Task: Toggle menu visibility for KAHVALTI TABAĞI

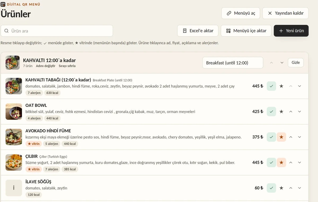Action: [271, 86]
